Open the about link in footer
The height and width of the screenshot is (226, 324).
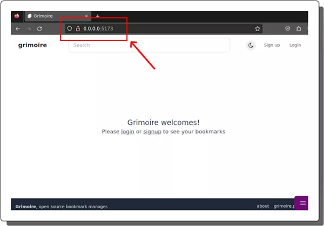click(263, 206)
